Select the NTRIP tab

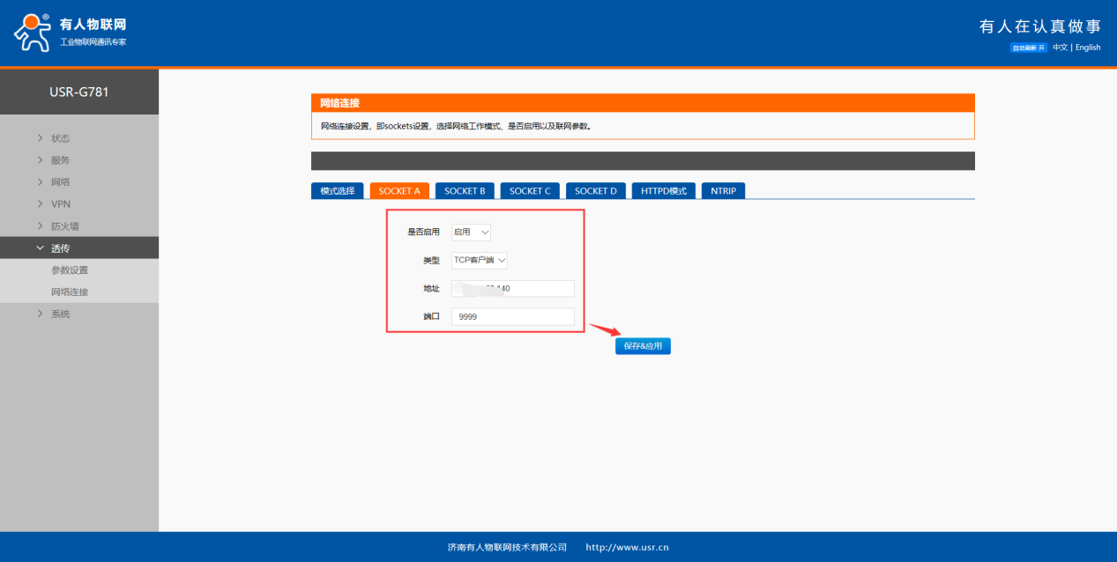(723, 191)
